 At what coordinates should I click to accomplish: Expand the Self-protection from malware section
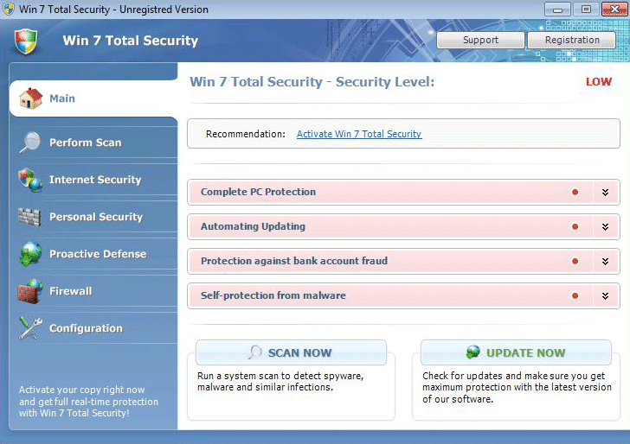point(606,295)
